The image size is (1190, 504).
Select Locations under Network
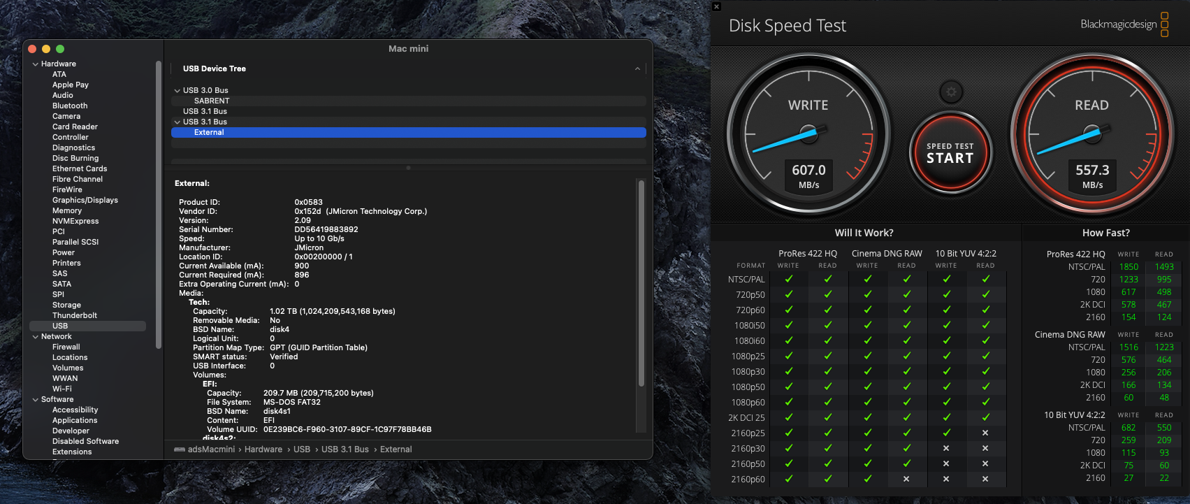[70, 357]
